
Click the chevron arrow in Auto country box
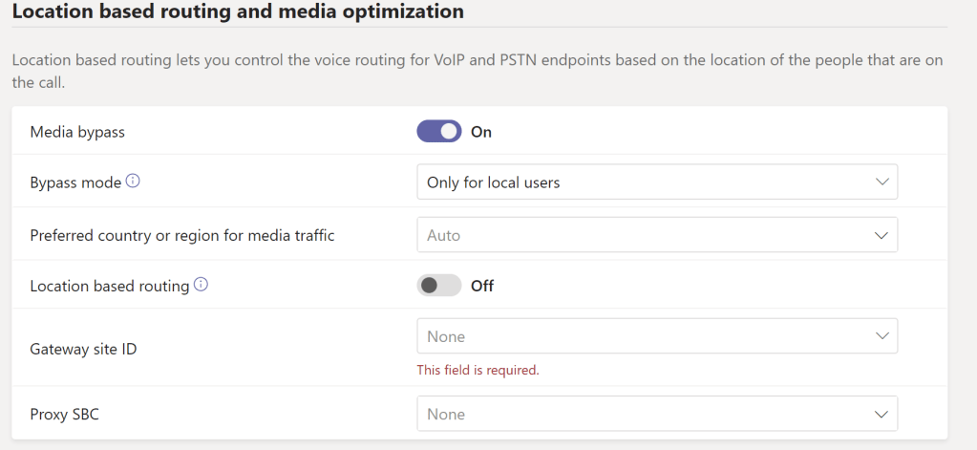(881, 235)
